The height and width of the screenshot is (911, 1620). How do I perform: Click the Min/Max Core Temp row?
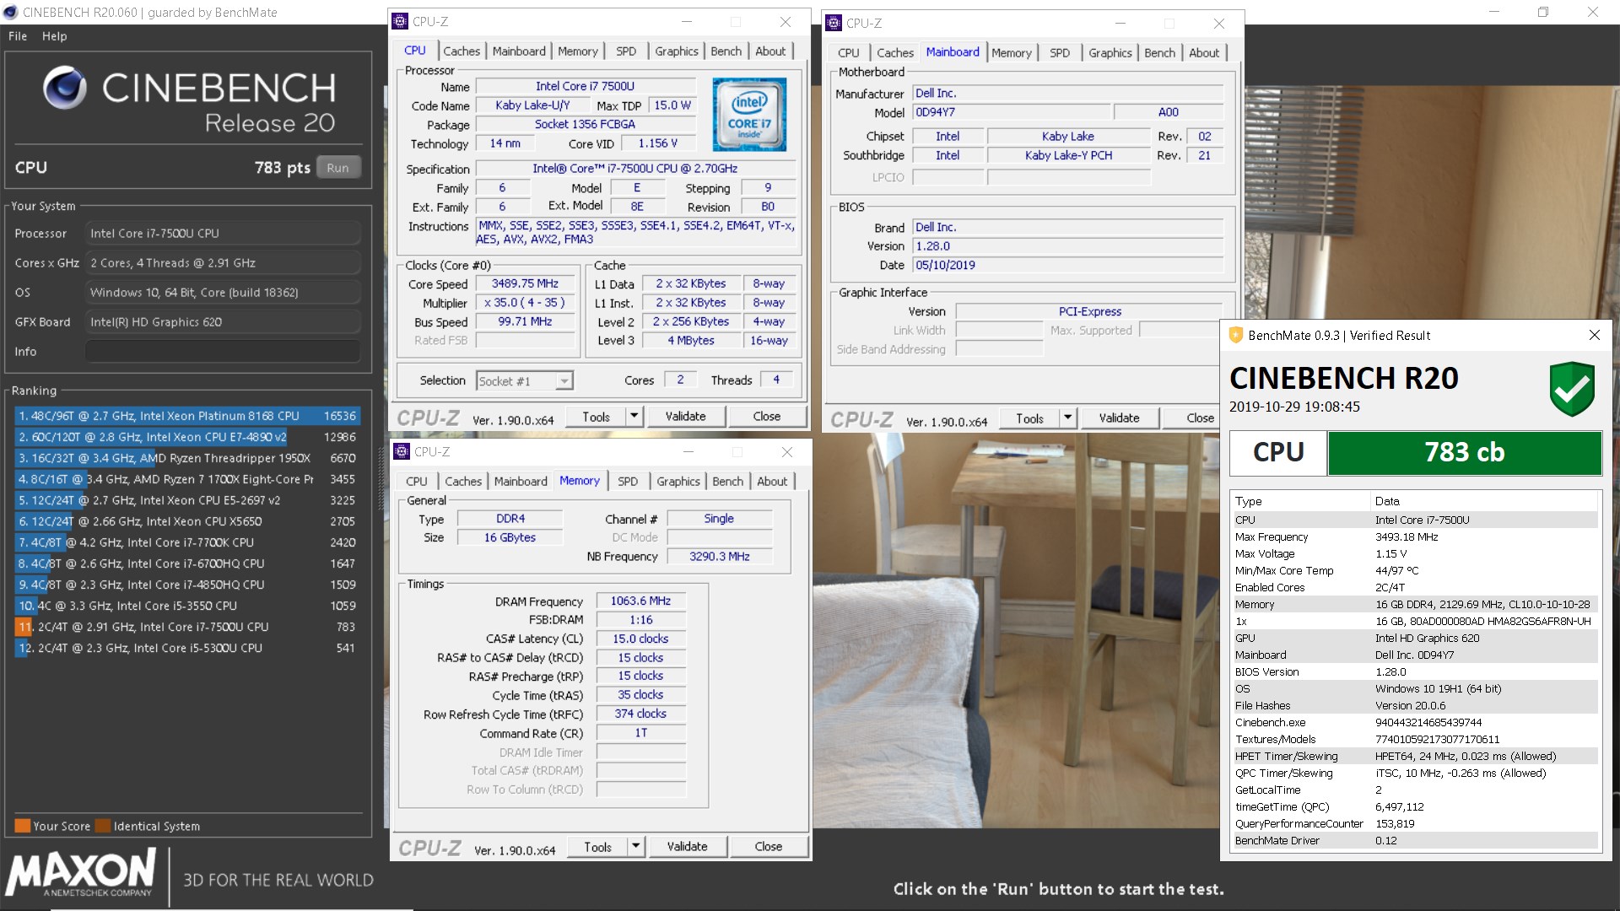point(1415,571)
